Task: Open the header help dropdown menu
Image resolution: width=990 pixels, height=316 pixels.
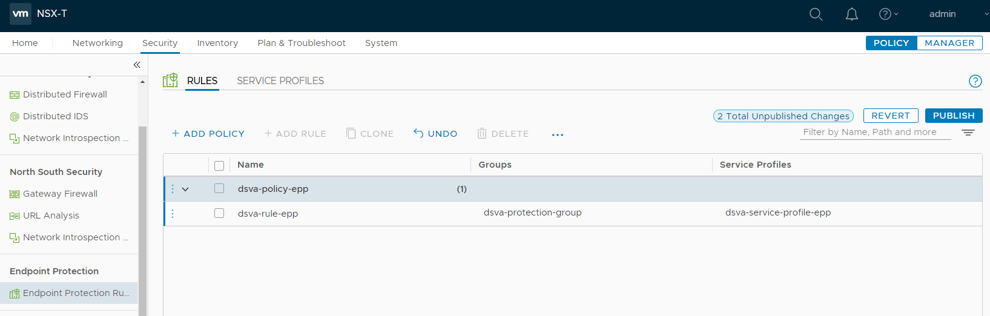Action: click(888, 14)
